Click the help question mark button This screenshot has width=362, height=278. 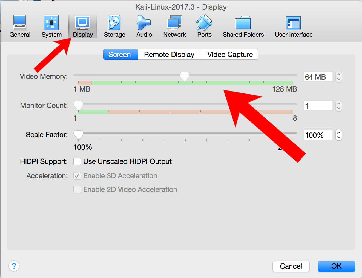pos(14,266)
